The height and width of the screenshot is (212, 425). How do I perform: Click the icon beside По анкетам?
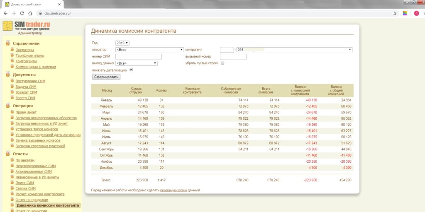point(12,160)
